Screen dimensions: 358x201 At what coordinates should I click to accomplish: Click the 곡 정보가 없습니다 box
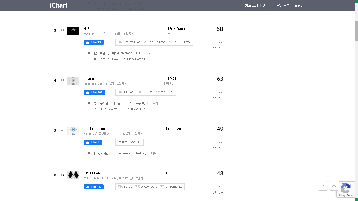[129, 142]
